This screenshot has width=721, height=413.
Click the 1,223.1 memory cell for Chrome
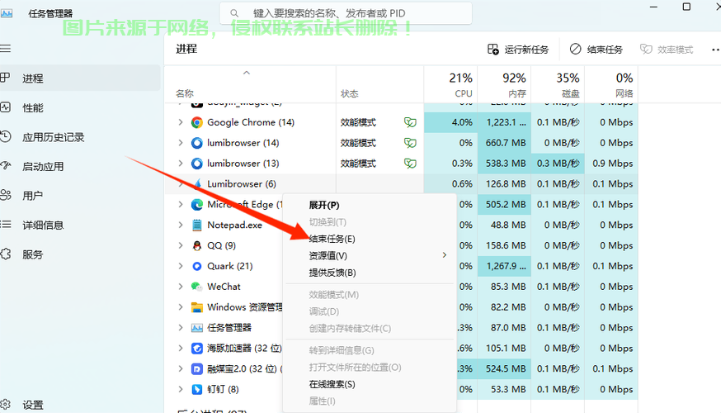pos(504,122)
